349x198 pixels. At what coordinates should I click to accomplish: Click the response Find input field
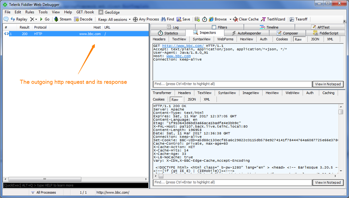[233, 182]
